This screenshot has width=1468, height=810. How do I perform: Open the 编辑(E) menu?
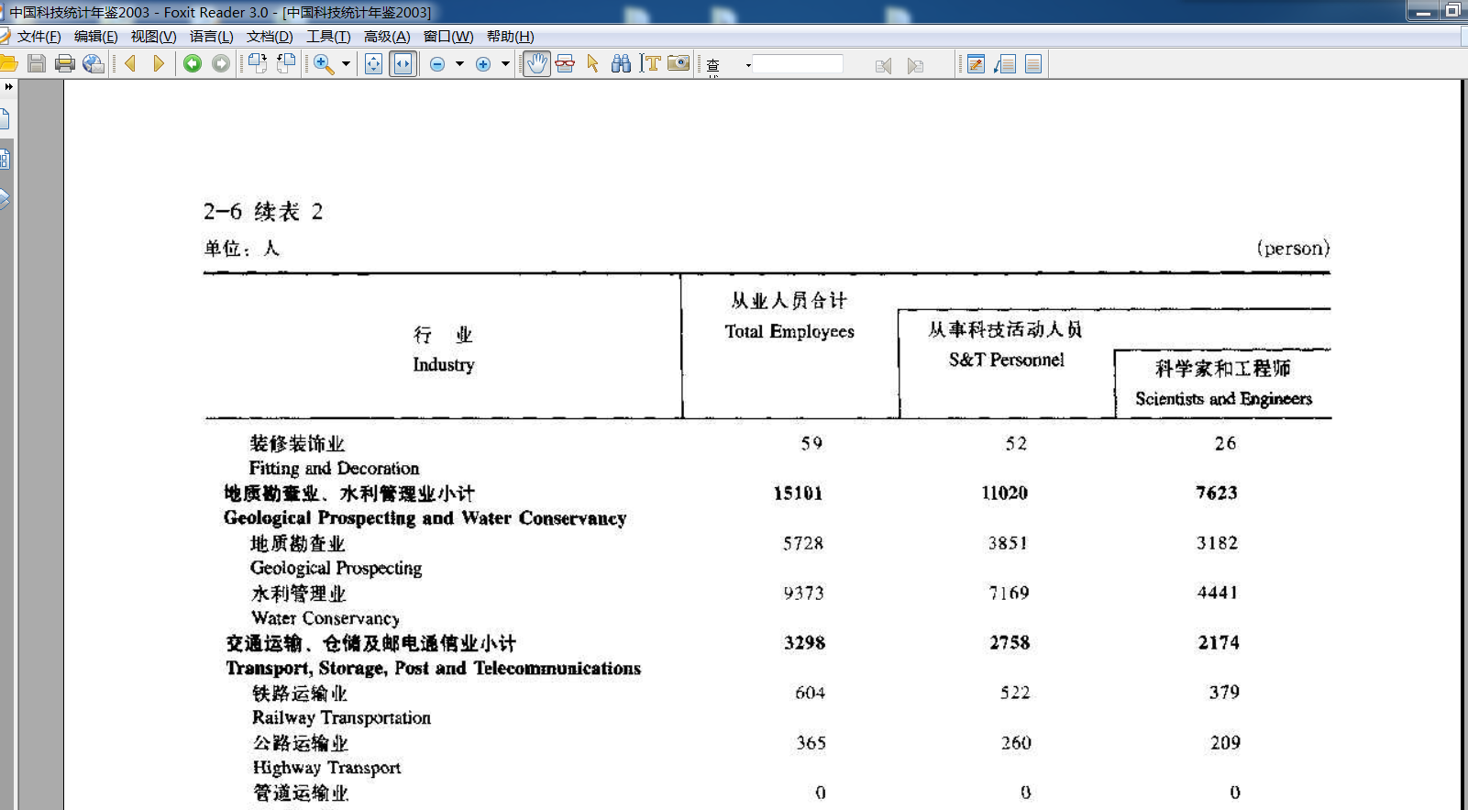coord(96,37)
